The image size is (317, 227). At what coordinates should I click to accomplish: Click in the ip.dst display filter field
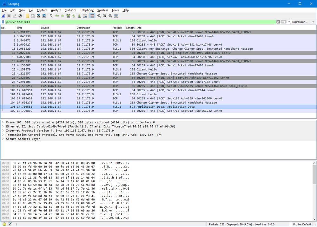(x=127, y=22)
